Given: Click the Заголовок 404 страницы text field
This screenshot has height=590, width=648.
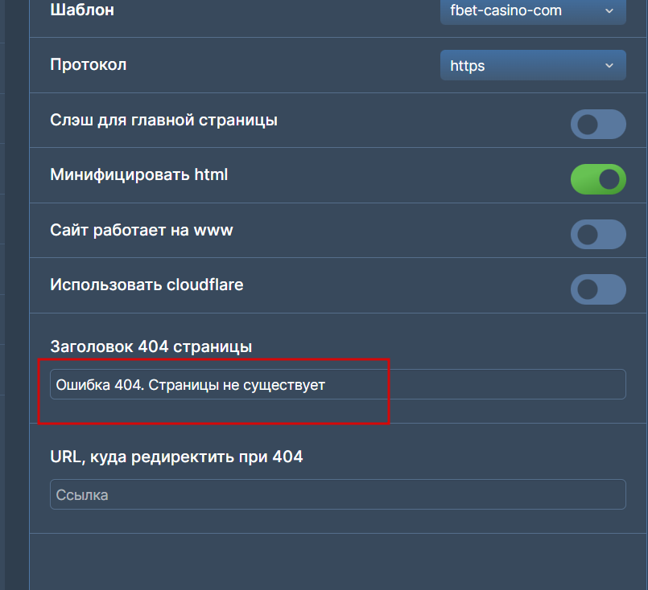Looking at the screenshot, I should pos(337,384).
